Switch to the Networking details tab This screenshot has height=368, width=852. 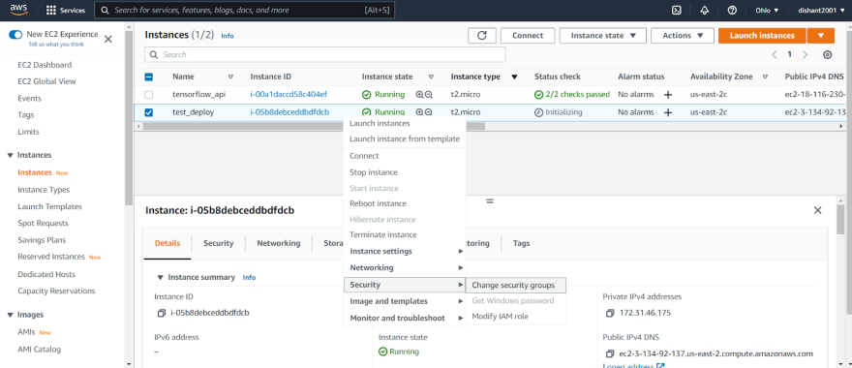click(x=279, y=243)
